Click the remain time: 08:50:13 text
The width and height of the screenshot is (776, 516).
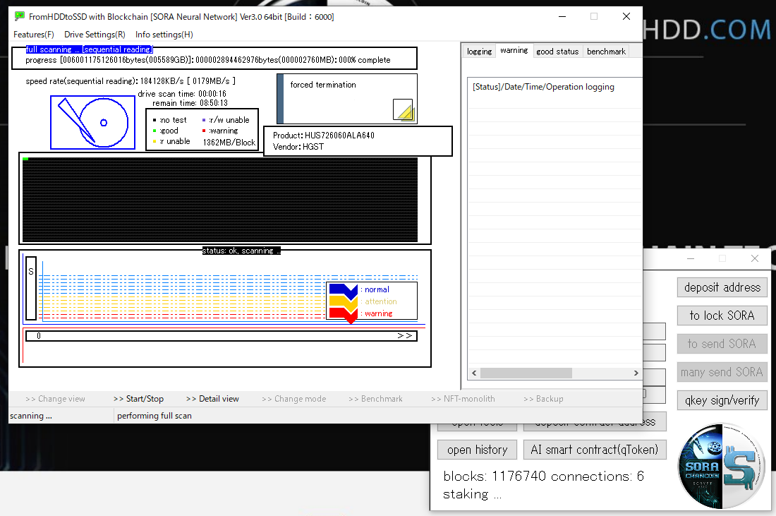(190, 103)
